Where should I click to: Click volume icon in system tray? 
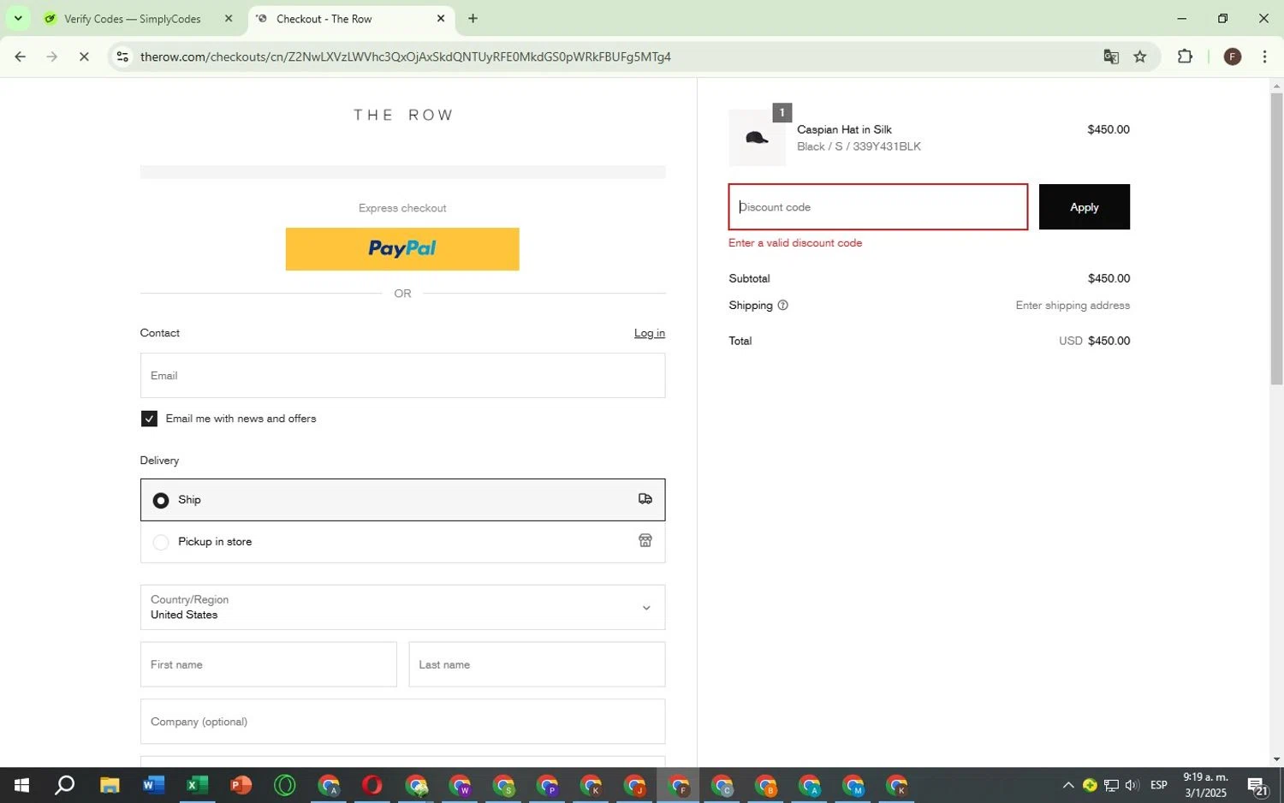coord(1132,785)
